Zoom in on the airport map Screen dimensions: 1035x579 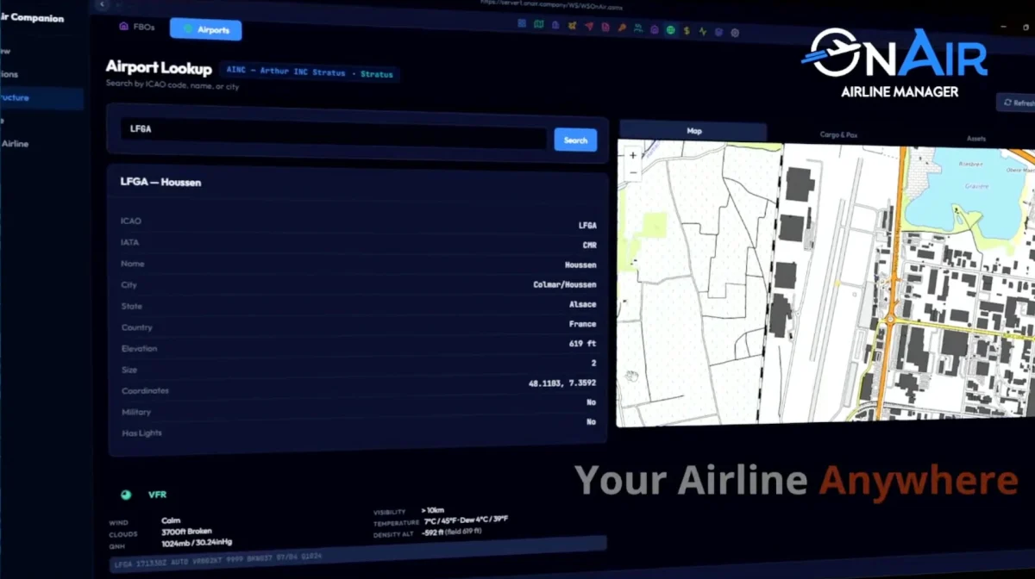pyautogui.click(x=633, y=155)
